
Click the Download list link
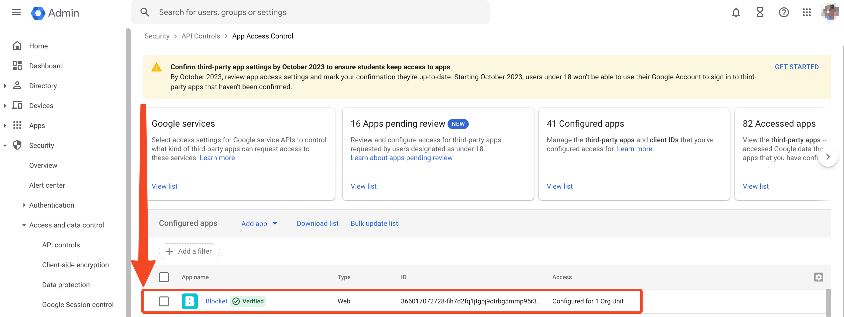pyautogui.click(x=317, y=223)
